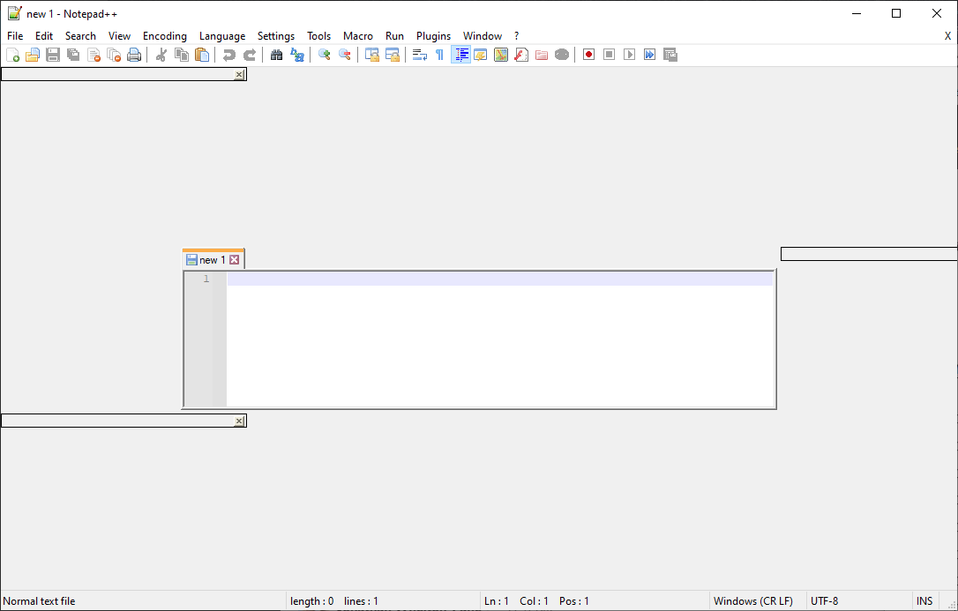Click the Run Macro Multiple Times icon
The image size is (958, 611).
coord(649,55)
